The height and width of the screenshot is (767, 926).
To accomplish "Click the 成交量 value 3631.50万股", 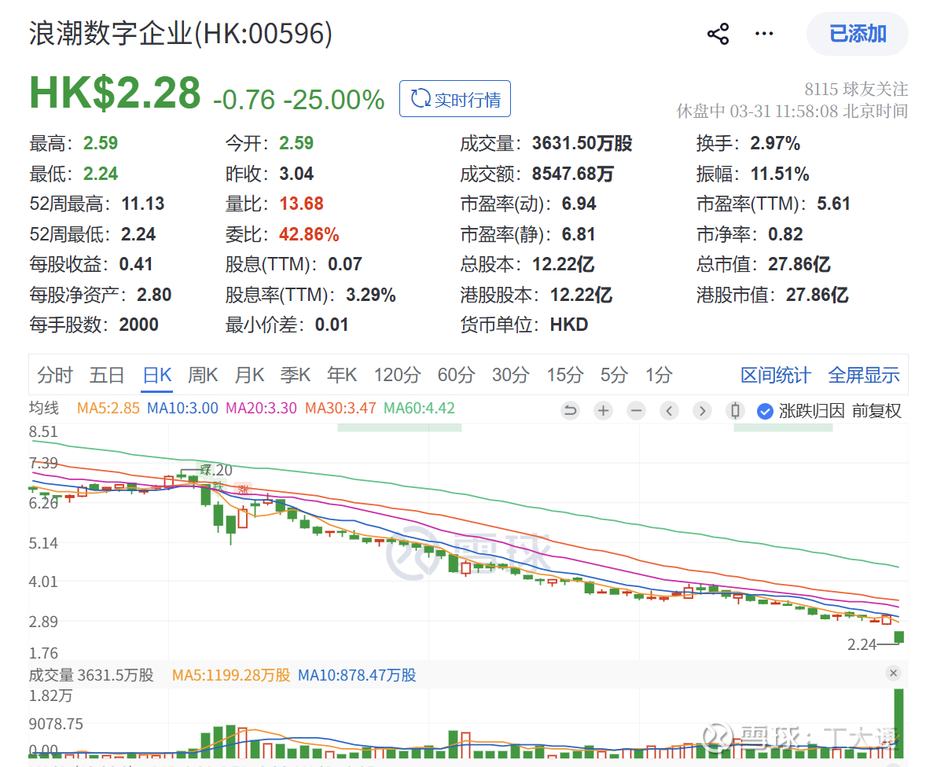I will (x=582, y=143).
